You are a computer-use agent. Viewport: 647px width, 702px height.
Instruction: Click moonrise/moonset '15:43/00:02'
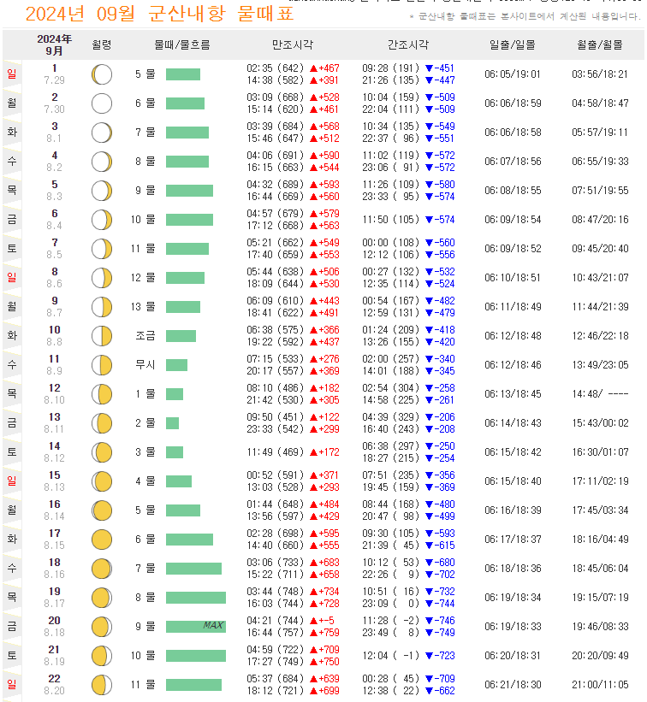click(600, 423)
